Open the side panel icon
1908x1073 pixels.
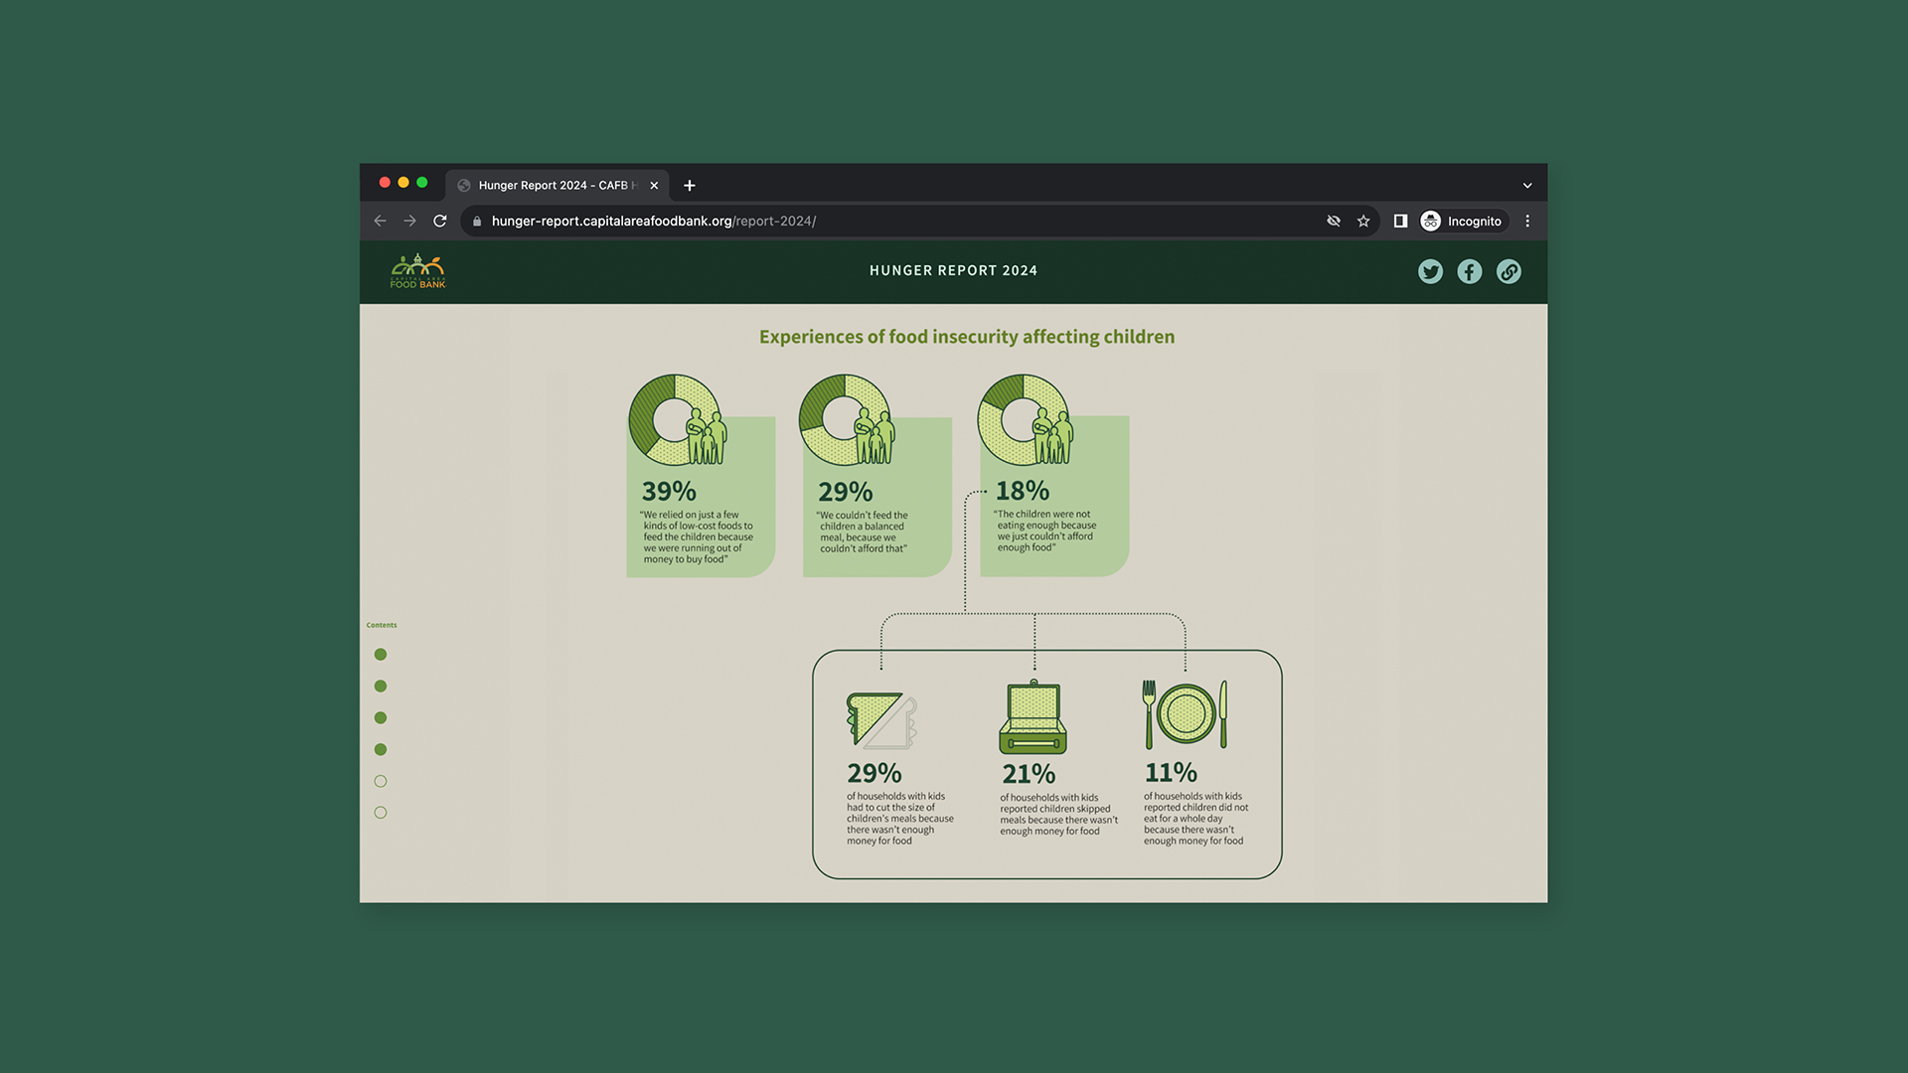(x=1400, y=221)
